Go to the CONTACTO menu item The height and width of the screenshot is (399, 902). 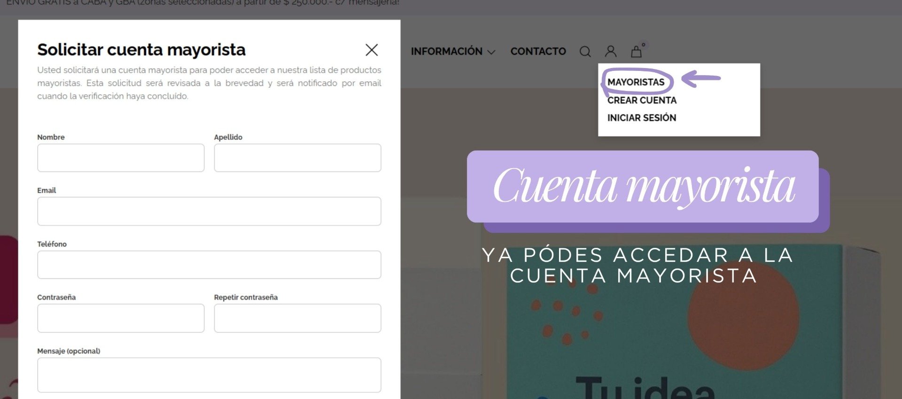[x=538, y=51]
